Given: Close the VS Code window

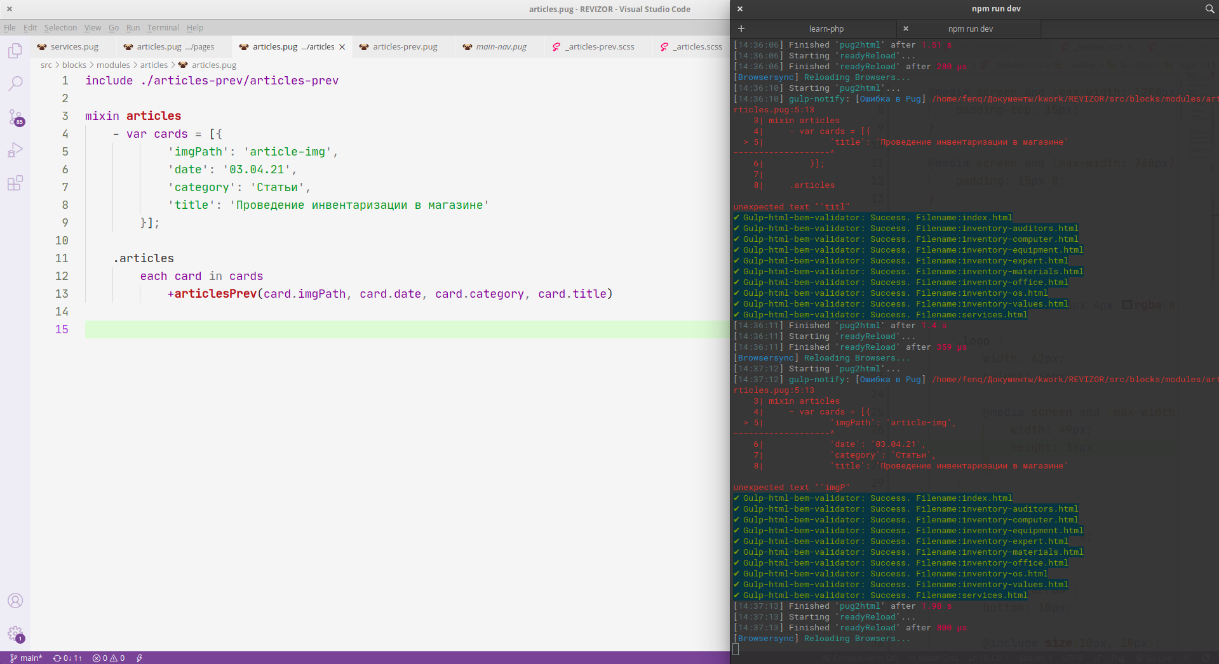Looking at the screenshot, I should (10, 9).
